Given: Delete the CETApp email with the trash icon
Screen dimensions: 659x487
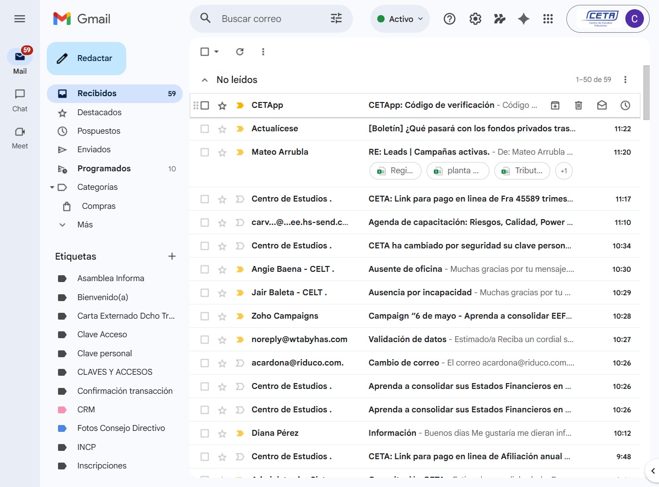Looking at the screenshot, I should pos(579,105).
